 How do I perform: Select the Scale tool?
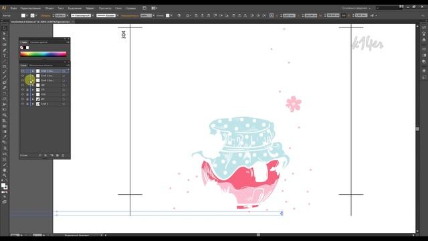coord(4,99)
